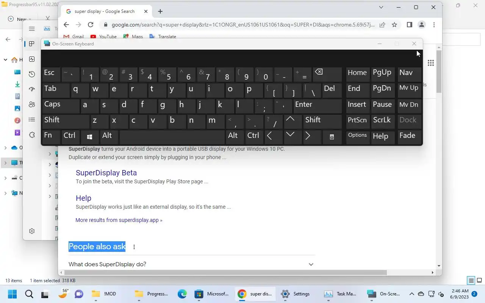Click keyboard Fade button

click(409, 137)
